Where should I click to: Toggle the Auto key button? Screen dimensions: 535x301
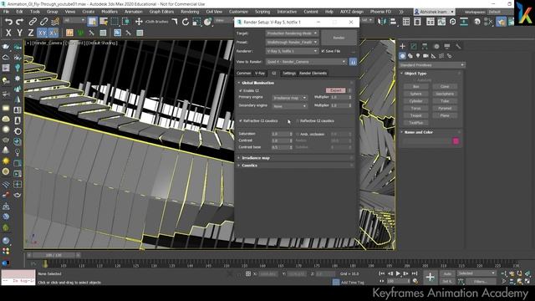[x=447, y=273]
